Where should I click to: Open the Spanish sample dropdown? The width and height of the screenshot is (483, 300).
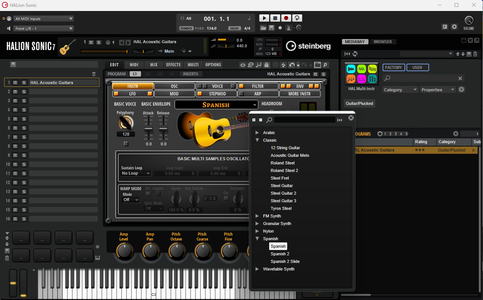216,105
